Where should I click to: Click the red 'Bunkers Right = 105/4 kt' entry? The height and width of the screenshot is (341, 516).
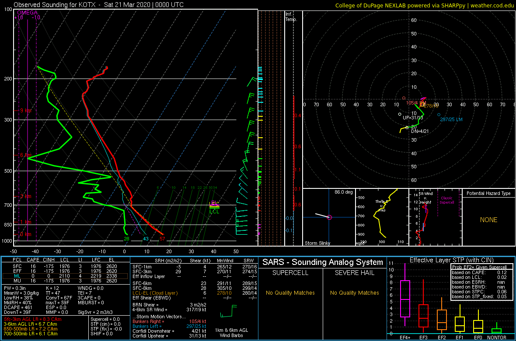[x=170, y=321]
